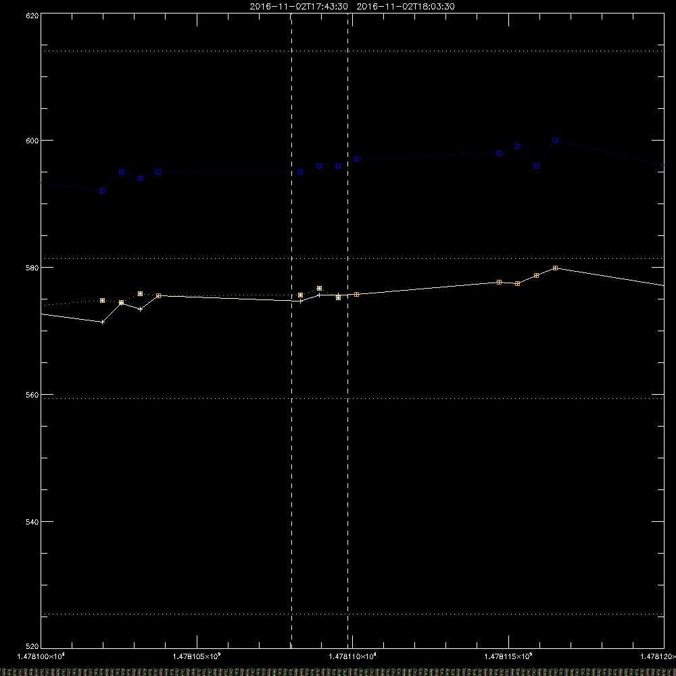Select orange square marker just right of right dashed line
The width and height of the screenshot is (676, 676).
[x=356, y=295]
